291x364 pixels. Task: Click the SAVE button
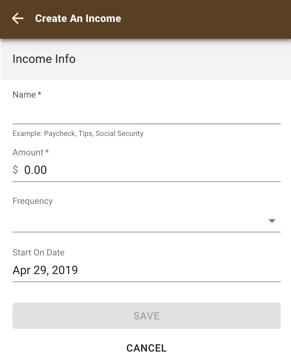pos(147,316)
